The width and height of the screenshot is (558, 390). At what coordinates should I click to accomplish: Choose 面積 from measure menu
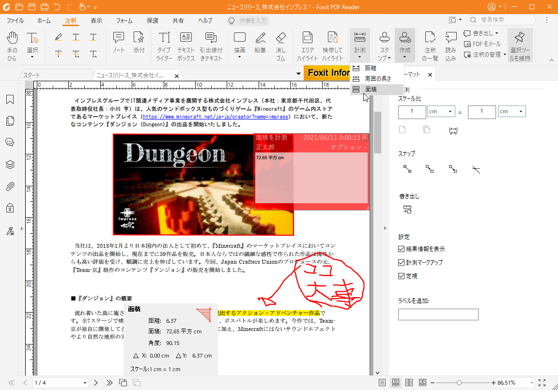(x=377, y=89)
